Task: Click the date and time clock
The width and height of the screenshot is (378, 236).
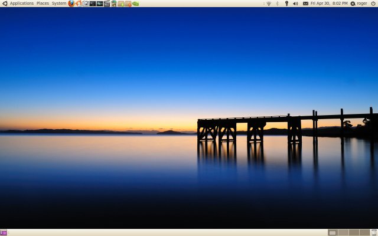Action: tap(329, 4)
